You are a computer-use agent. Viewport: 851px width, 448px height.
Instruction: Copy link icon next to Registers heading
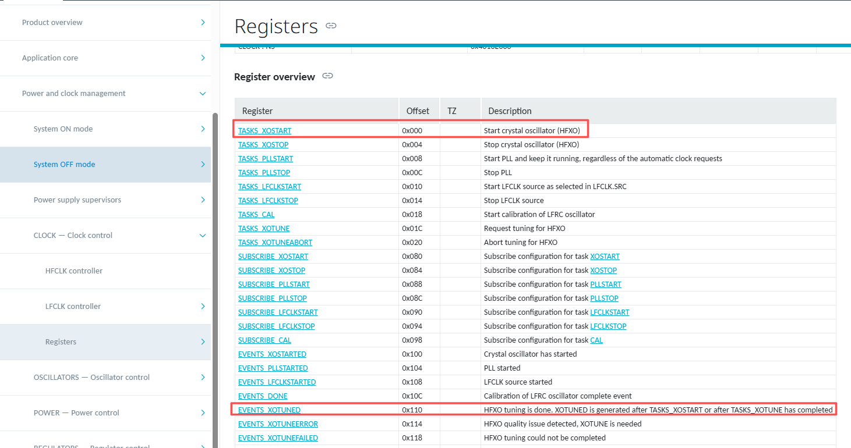click(x=331, y=26)
